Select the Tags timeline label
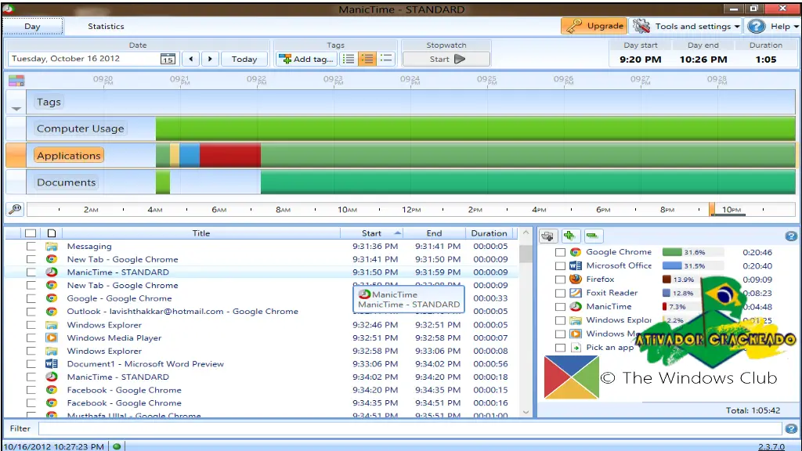 click(49, 102)
